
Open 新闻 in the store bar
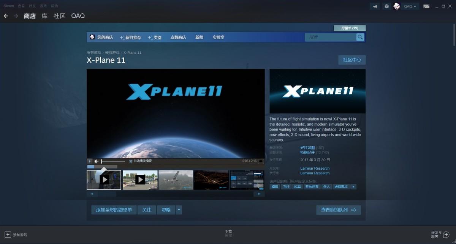tap(199, 37)
